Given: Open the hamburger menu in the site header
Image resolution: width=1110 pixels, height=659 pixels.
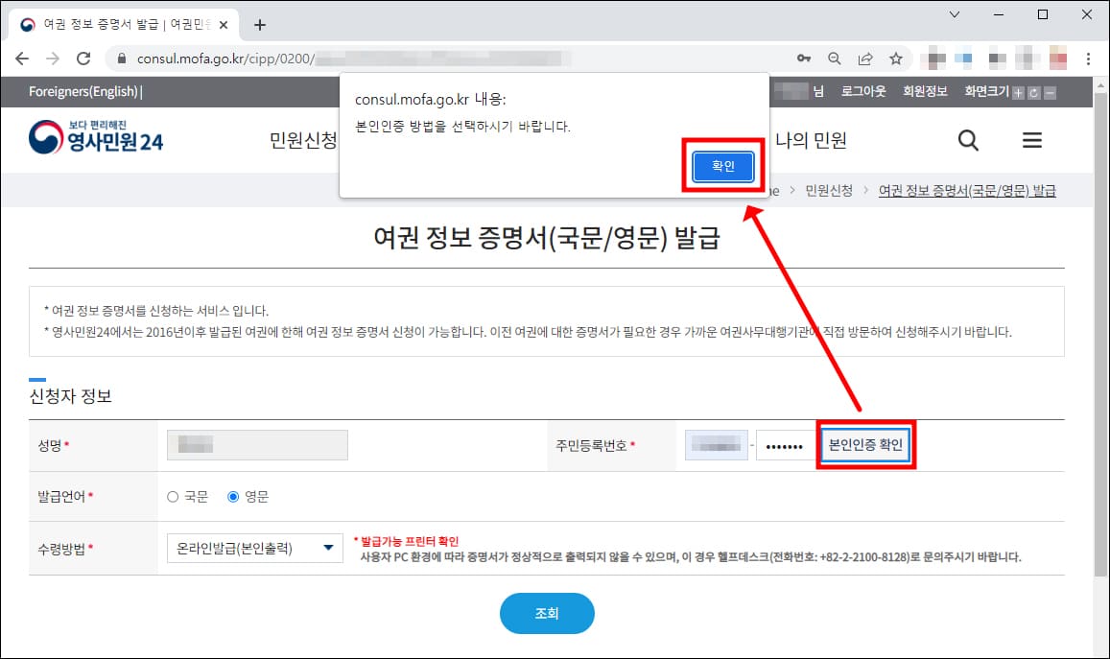Looking at the screenshot, I should (x=1032, y=140).
